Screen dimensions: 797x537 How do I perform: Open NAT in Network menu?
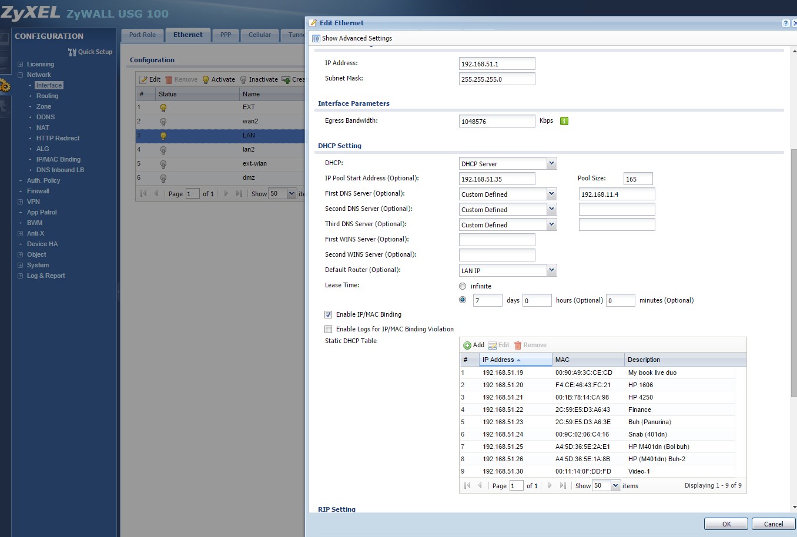coord(43,128)
